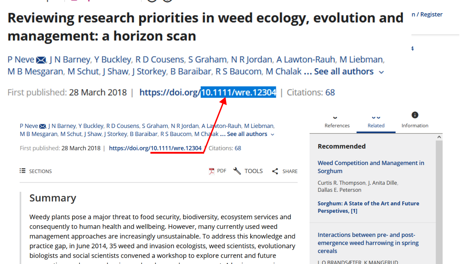Click the small email envelope beside P Neve

pyautogui.click(x=43, y=126)
